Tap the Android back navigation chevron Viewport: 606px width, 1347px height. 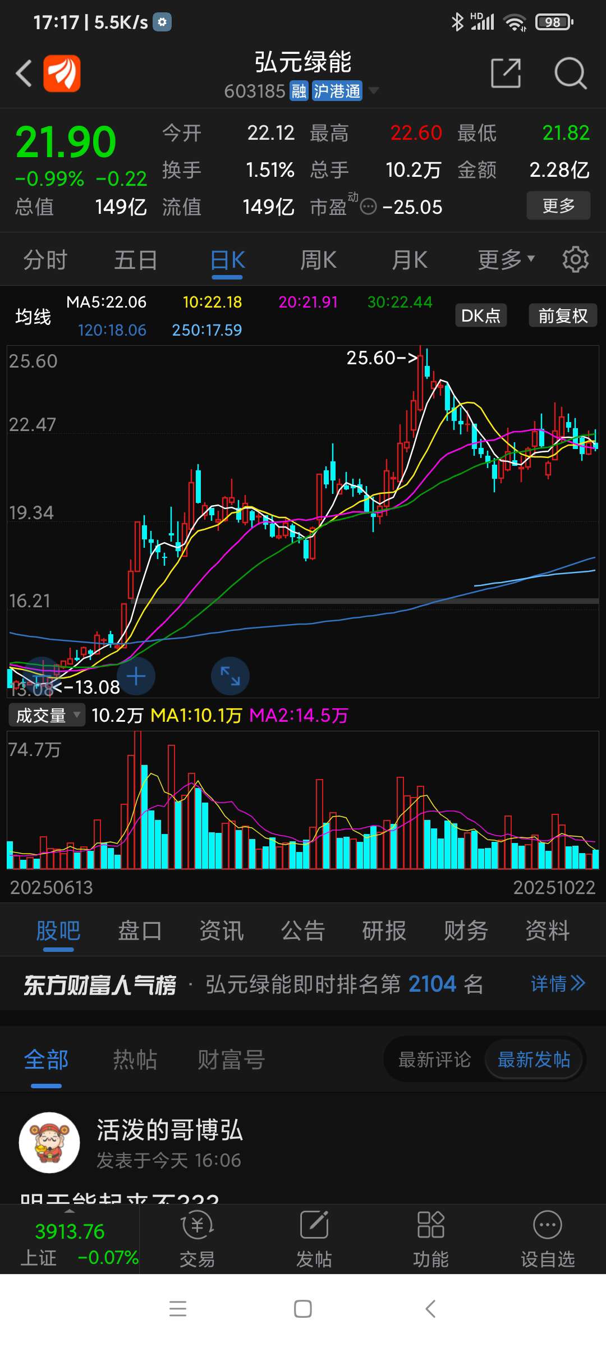(430, 1308)
